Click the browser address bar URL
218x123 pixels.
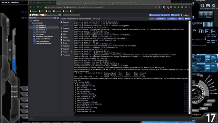80,7
